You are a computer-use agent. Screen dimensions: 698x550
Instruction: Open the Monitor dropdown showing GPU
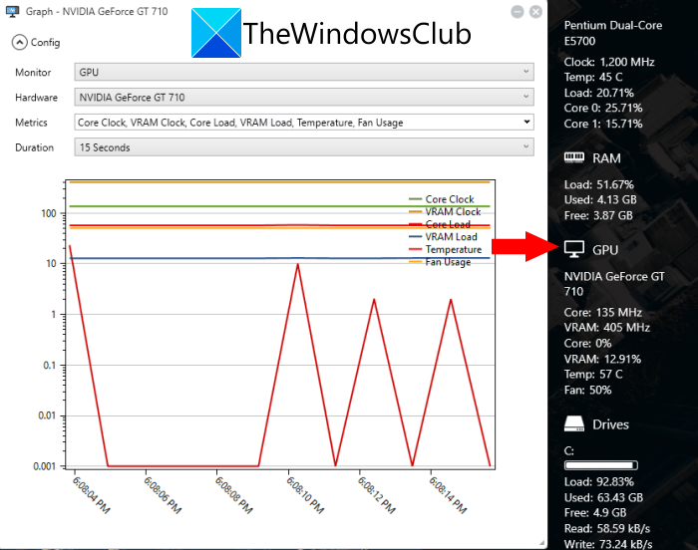pyautogui.click(x=304, y=72)
